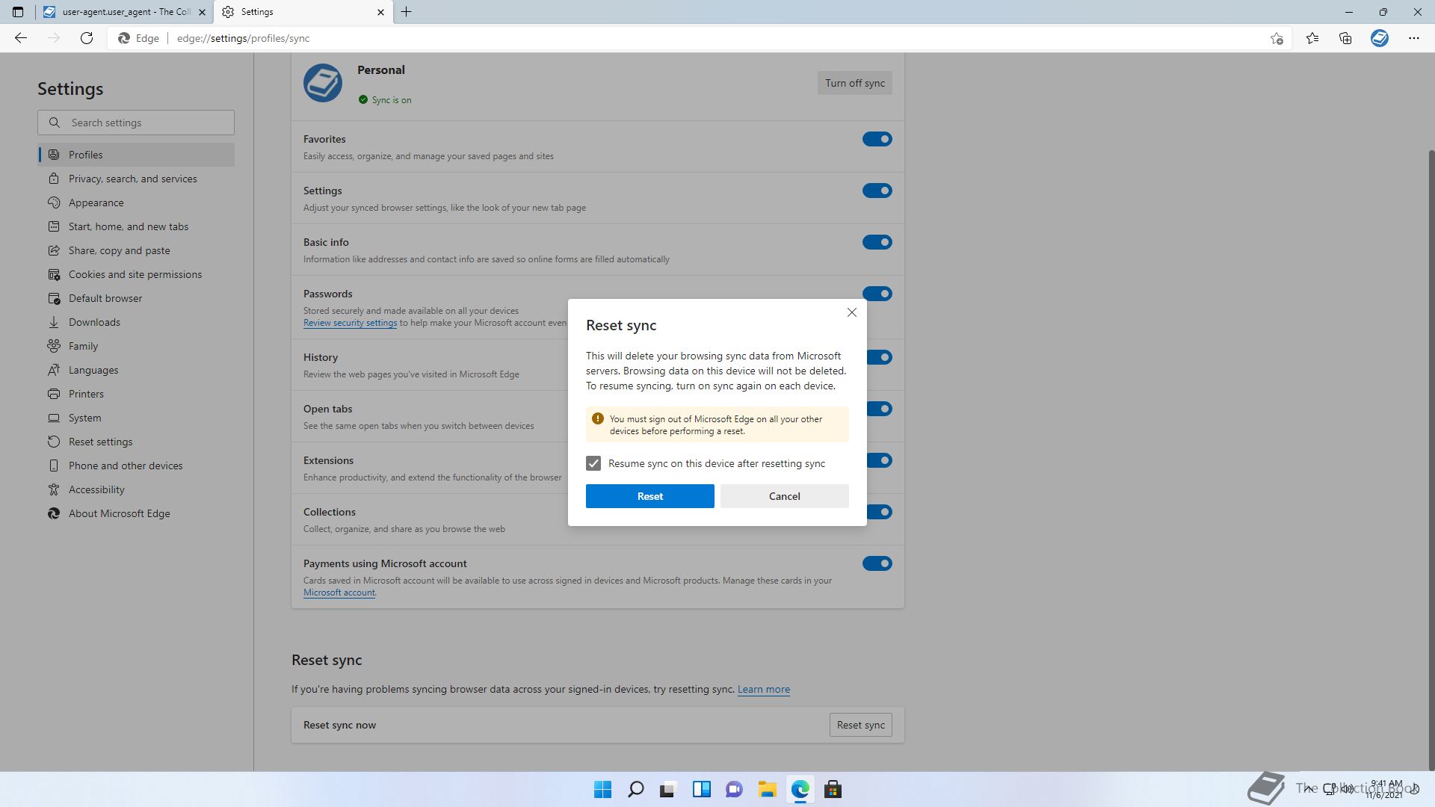
Task: Close the Reset sync dialog with X
Action: [851, 312]
